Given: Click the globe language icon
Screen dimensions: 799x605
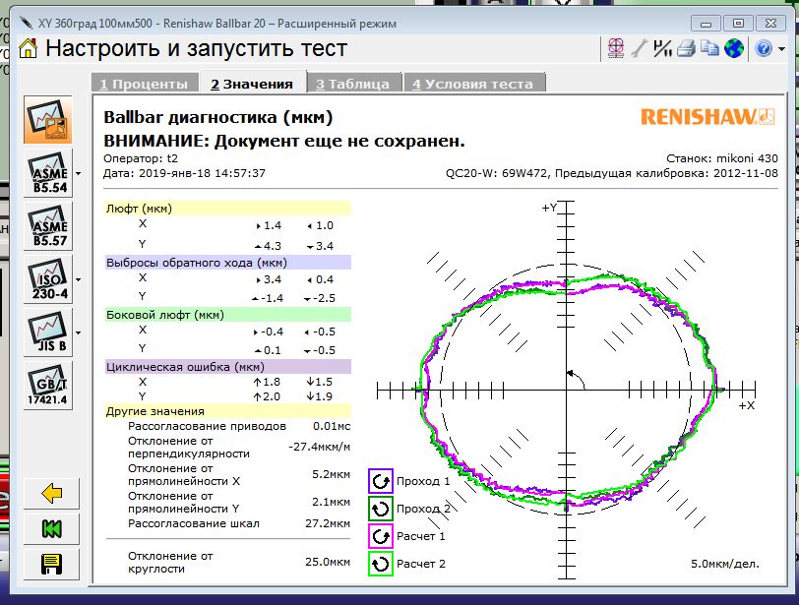Looking at the screenshot, I should pyautogui.click(x=734, y=48).
